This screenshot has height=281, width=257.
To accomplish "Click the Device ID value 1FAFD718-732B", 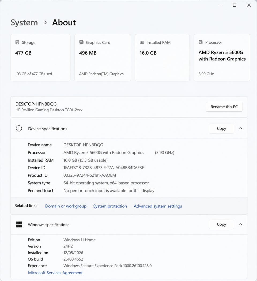I will pos(104,168).
